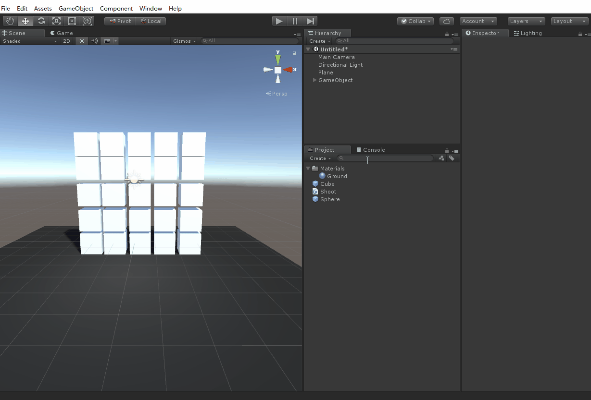Open the Help menu
Screen dimensions: 591x400
175,9
